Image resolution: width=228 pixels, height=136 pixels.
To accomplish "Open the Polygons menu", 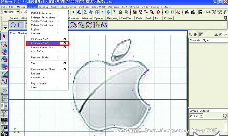I will (x=114, y=7).
